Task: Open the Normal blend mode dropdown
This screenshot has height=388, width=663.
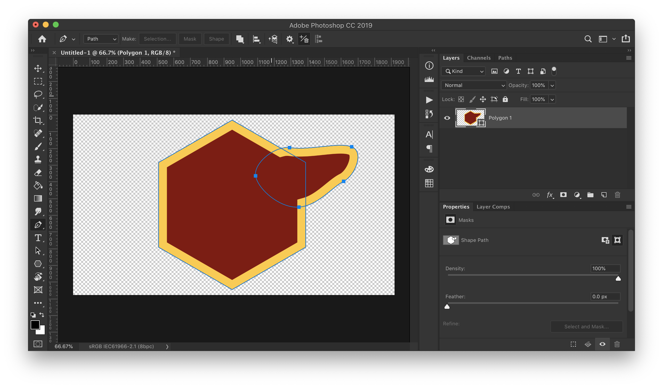Action: [474, 85]
